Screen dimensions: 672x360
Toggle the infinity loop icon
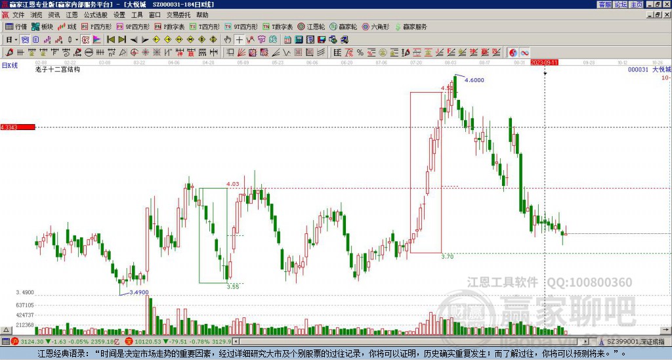click(x=524, y=53)
